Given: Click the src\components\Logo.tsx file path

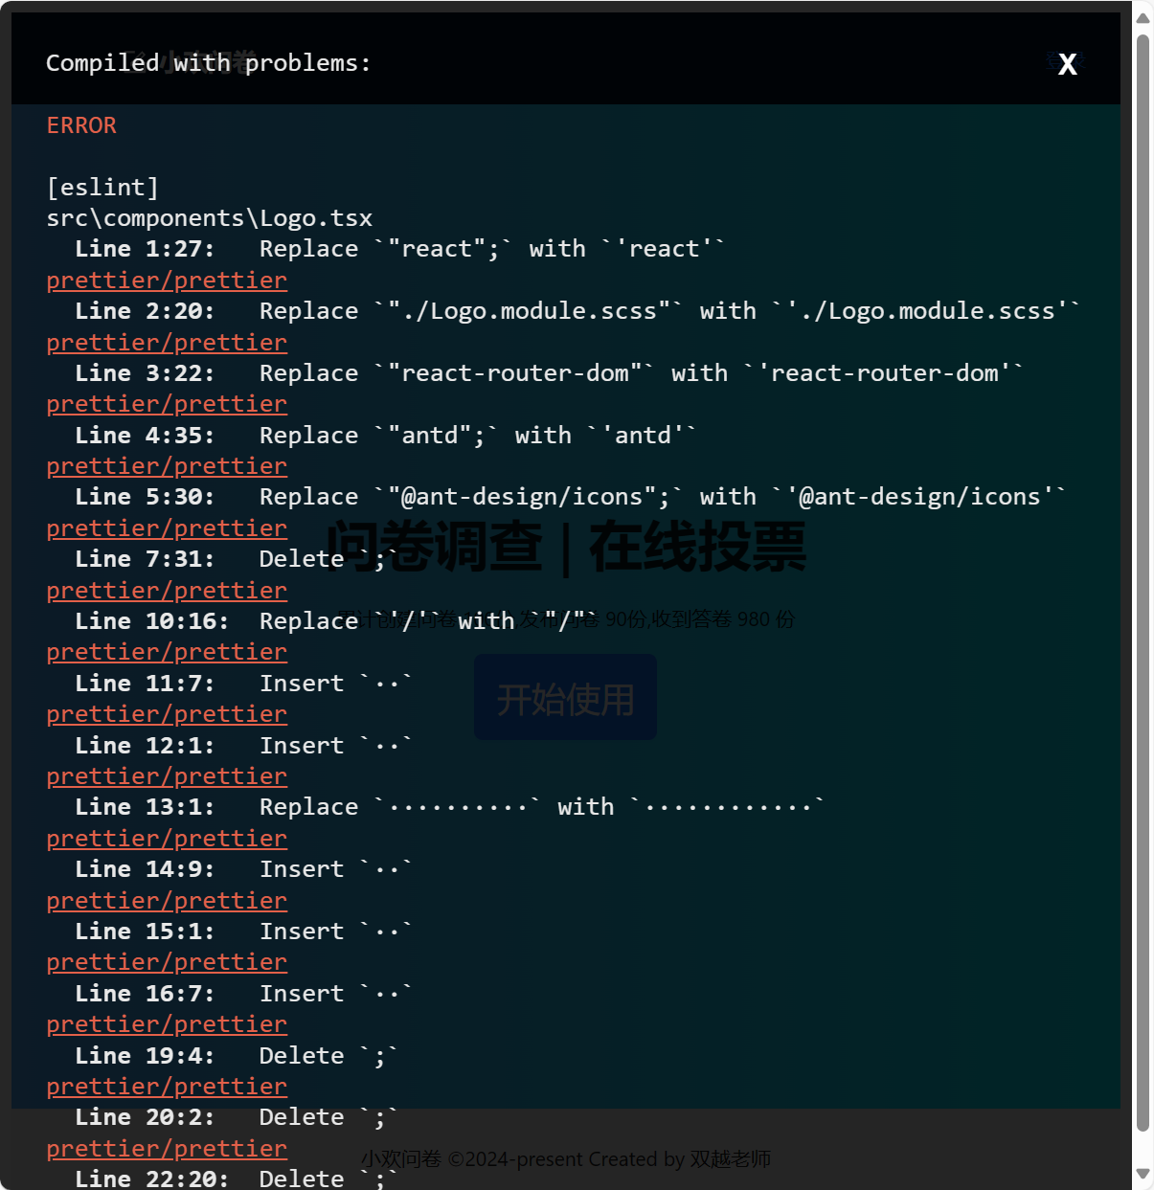Looking at the screenshot, I should (x=210, y=218).
